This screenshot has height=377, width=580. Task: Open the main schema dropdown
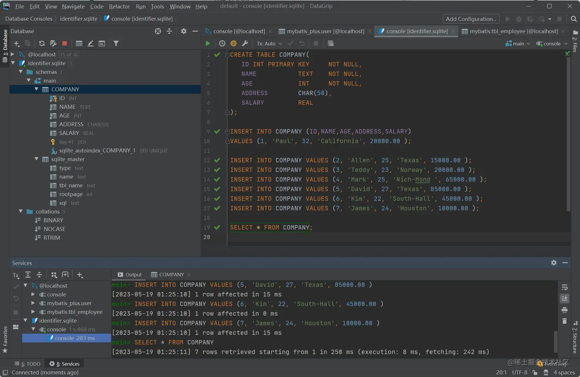pyautogui.click(x=518, y=44)
